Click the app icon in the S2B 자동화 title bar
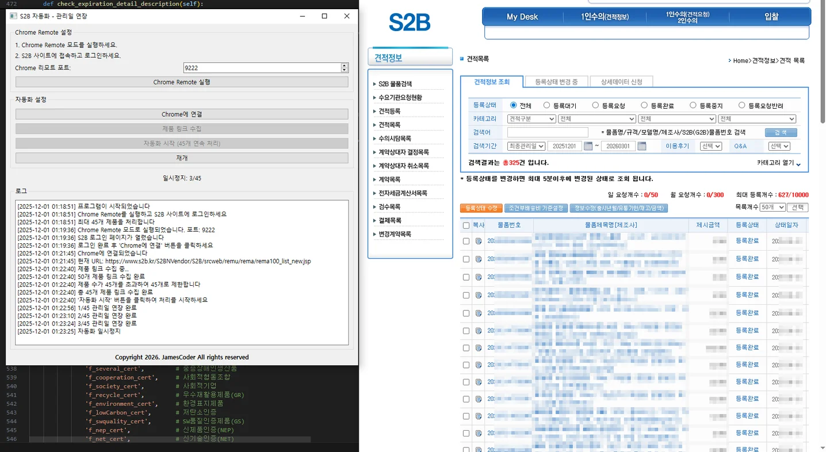 [x=14, y=16]
